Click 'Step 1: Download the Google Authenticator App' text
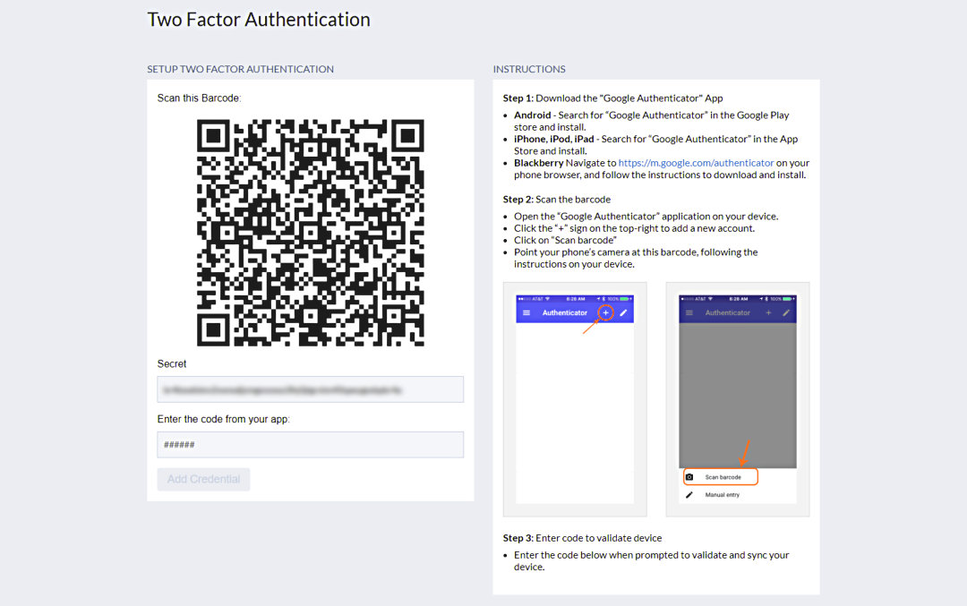This screenshot has width=967, height=606. pyautogui.click(x=613, y=98)
